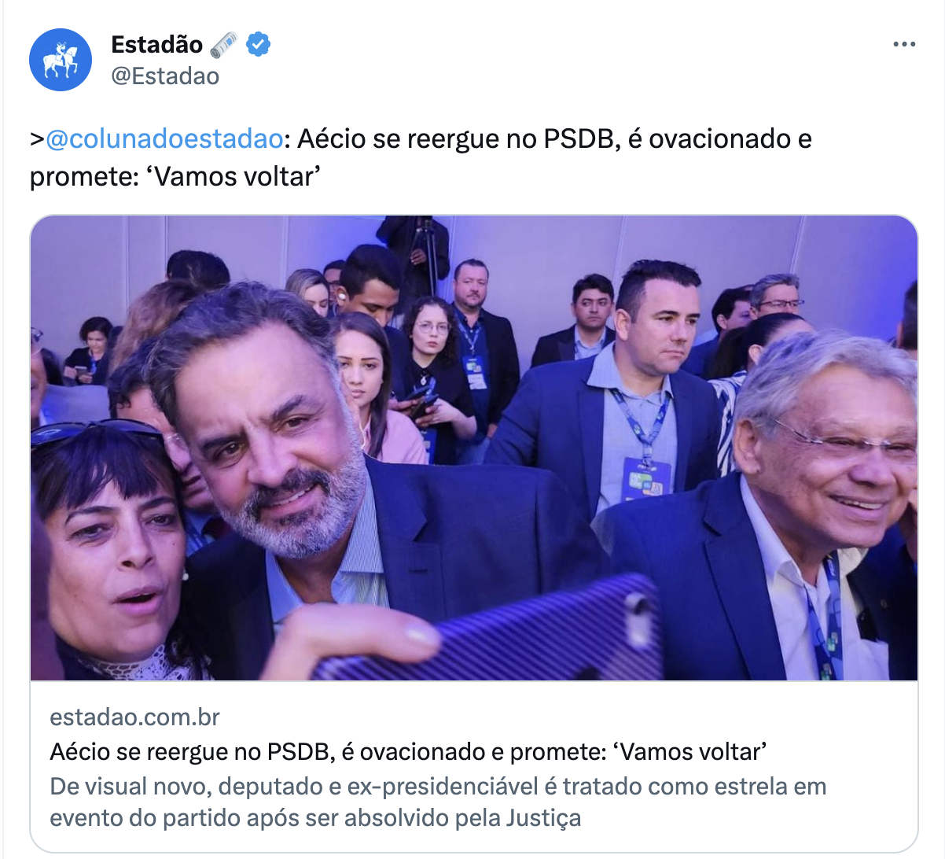Open the @Estadao handle
The width and height of the screenshot is (945, 859).
click(165, 76)
